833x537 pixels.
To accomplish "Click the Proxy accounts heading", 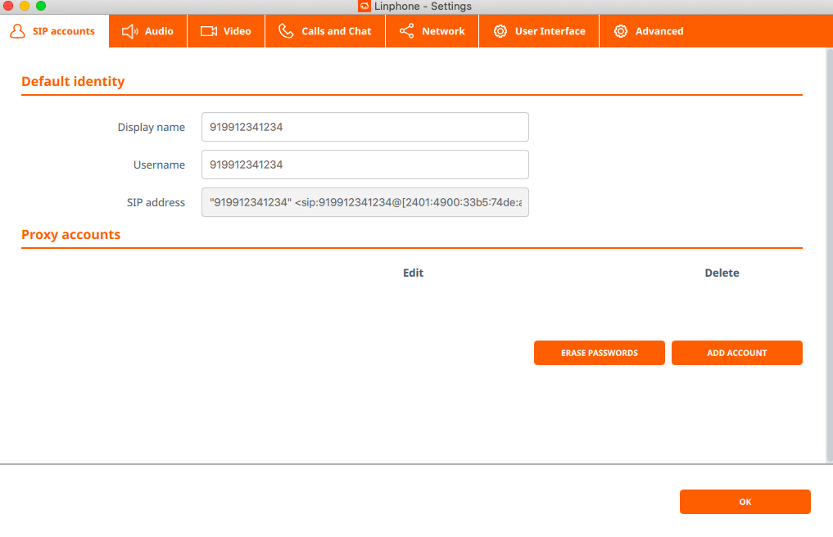I will coord(71,234).
